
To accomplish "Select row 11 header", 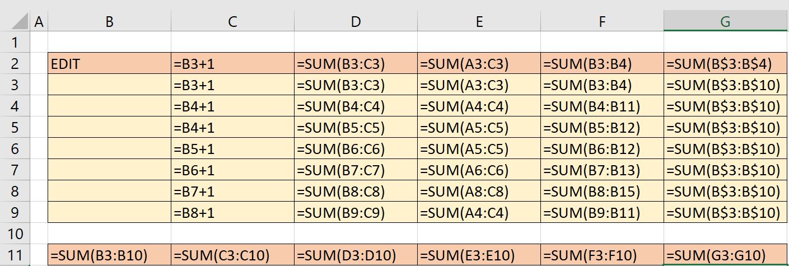I will (x=15, y=255).
